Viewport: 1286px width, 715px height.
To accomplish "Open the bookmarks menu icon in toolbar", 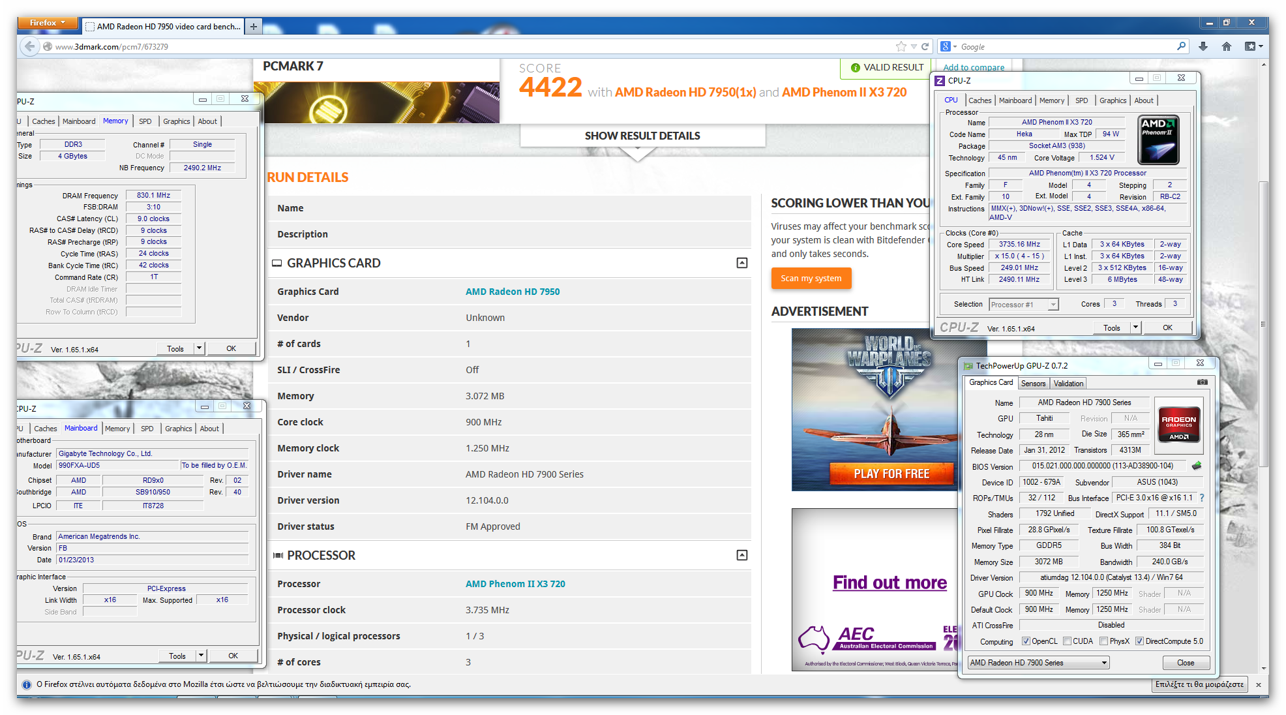I will pos(1253,46).
